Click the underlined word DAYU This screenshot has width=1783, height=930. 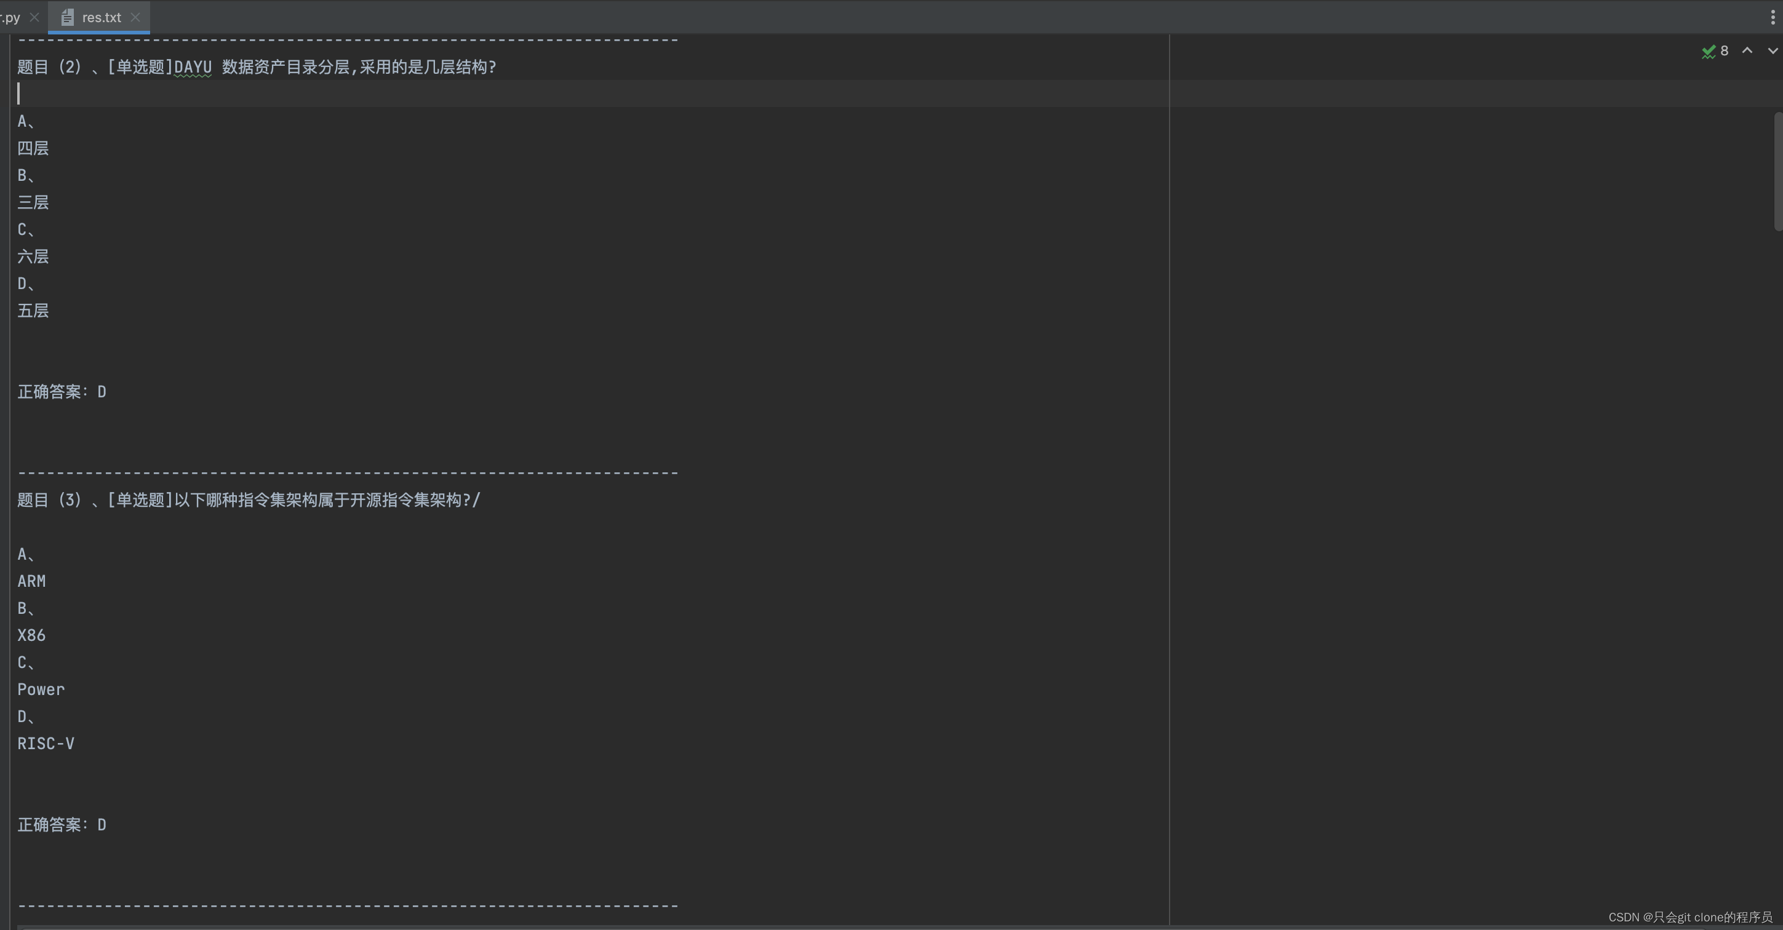tap(193, 67)
